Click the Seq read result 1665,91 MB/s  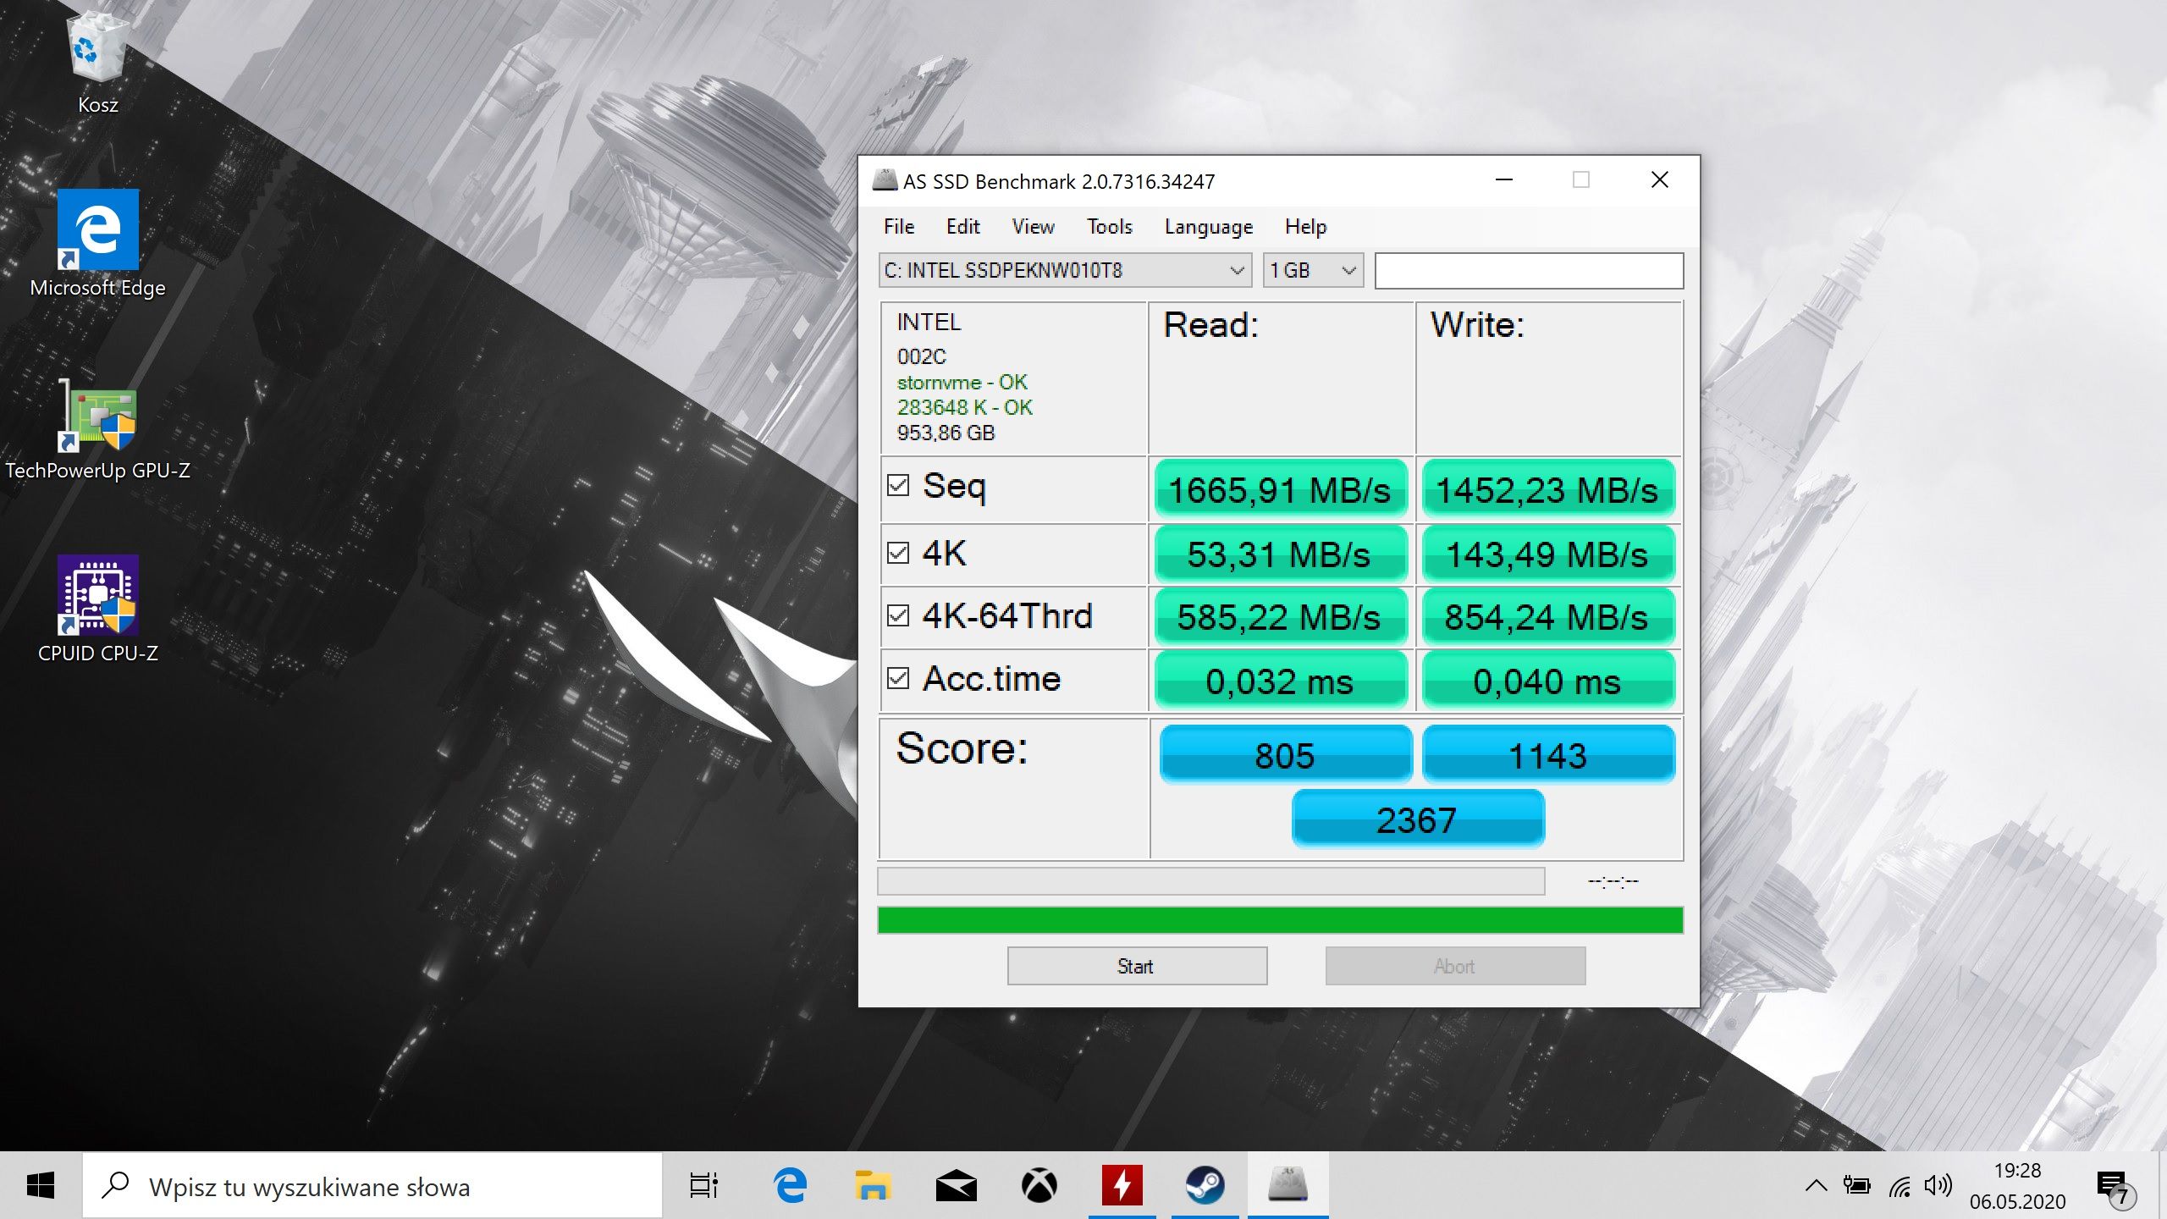[x=1281, y=489]
